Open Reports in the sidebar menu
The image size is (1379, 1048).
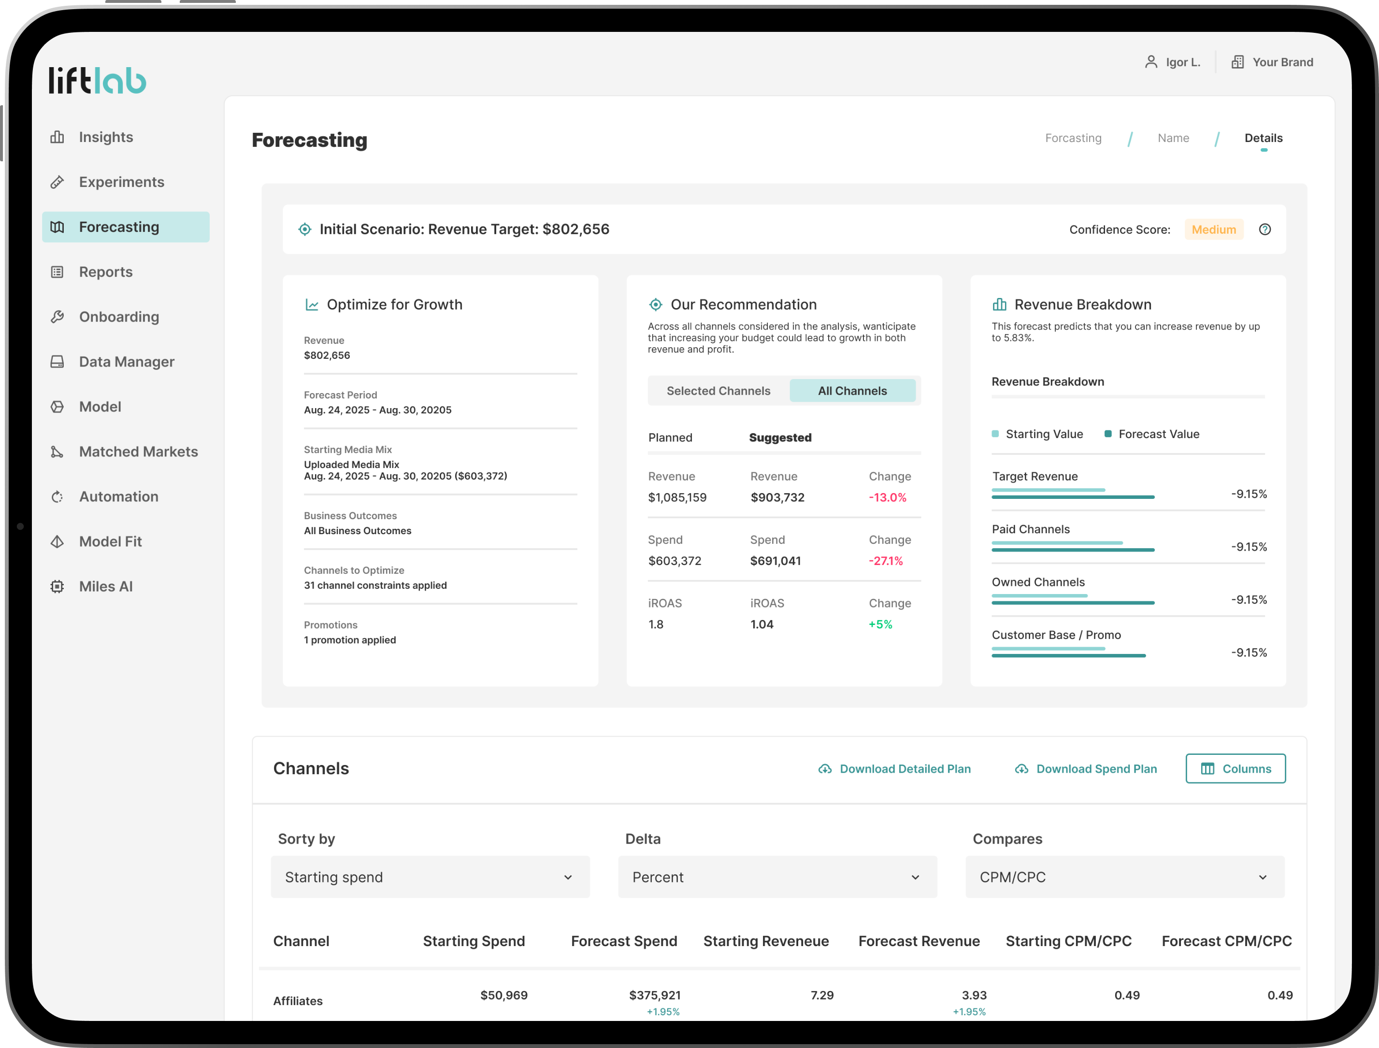(x=105, y=272)
